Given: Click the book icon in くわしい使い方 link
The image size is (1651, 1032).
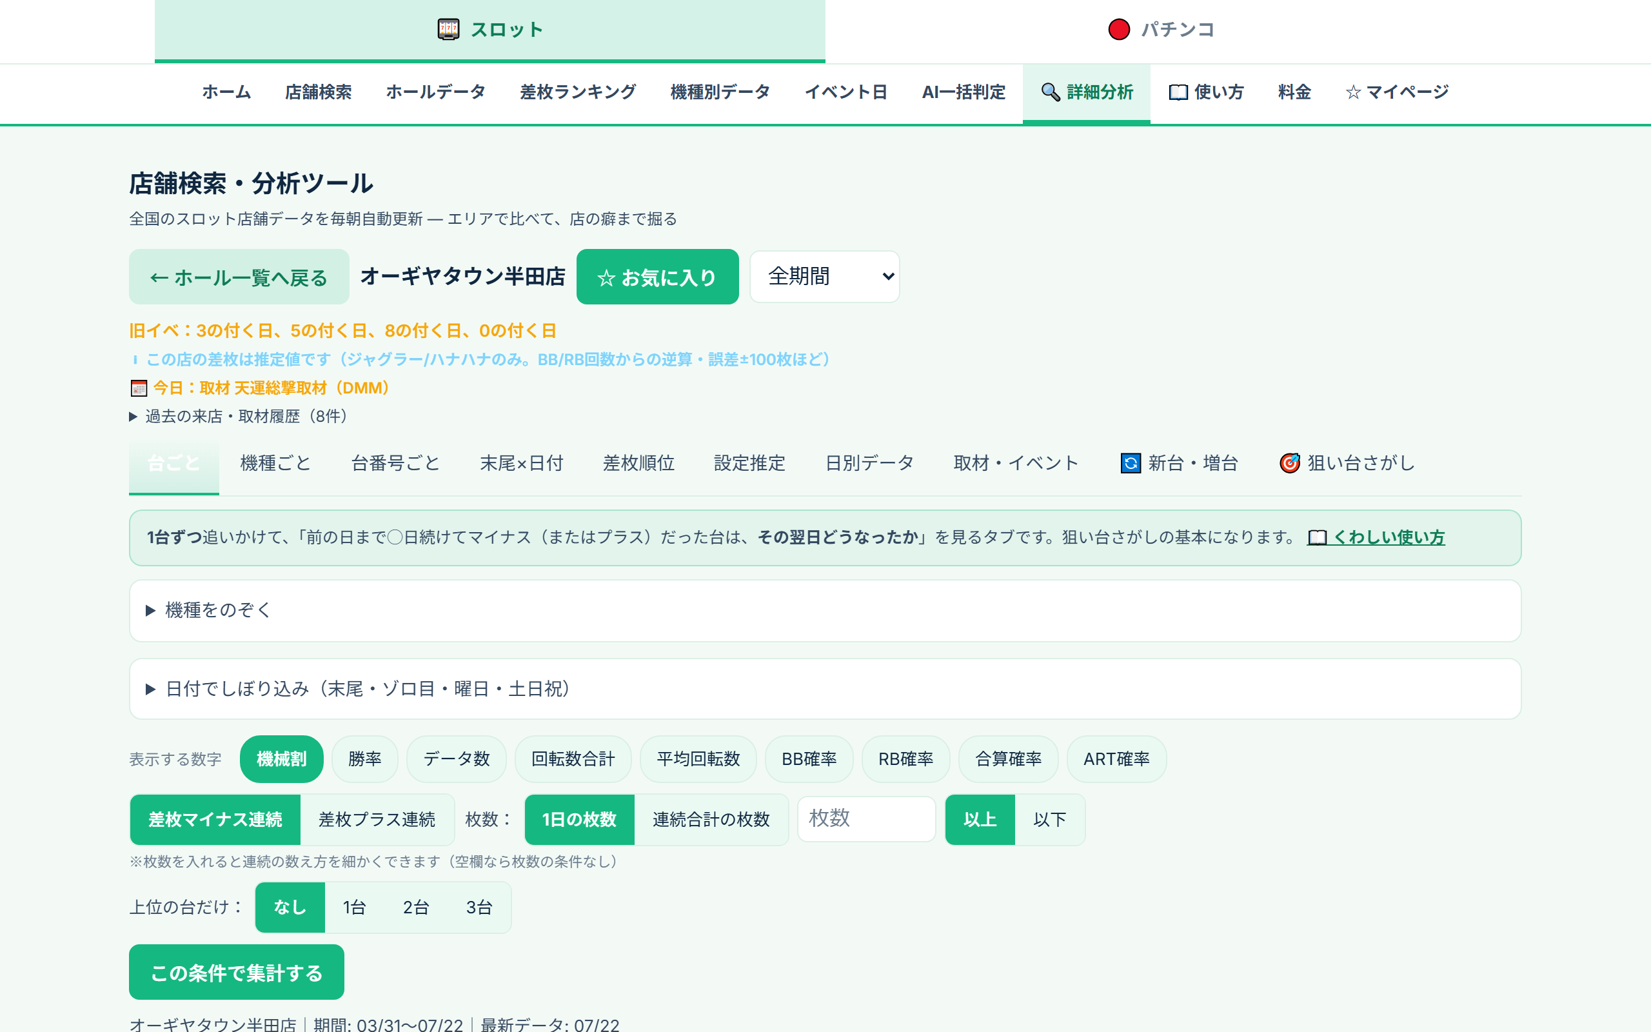Looking at the screenshot, I should (1317, 538).
